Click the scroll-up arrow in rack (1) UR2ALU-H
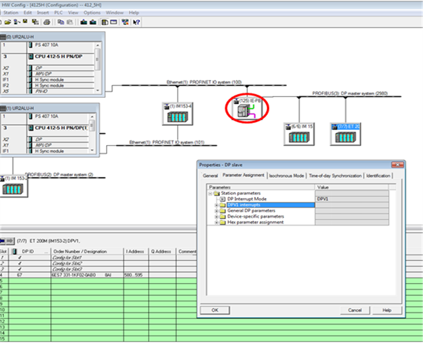 pos(92,117)
